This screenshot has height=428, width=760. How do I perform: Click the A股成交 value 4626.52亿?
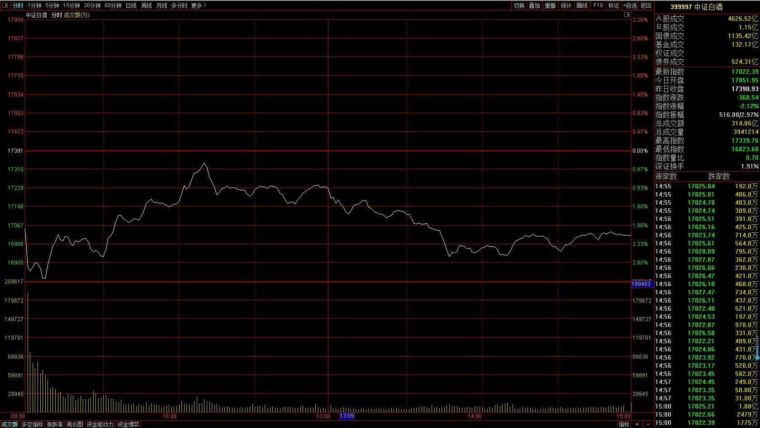[743, 19]
